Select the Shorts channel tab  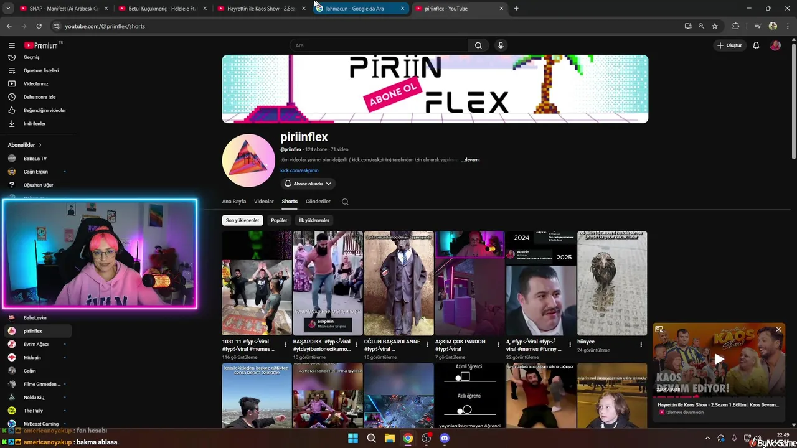[x=290, y=202]
